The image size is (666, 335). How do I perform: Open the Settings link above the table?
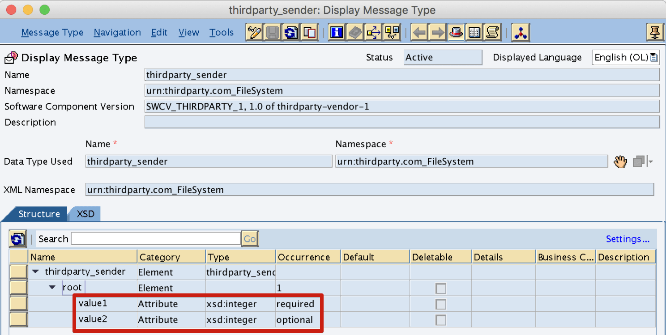click(627, 239)
